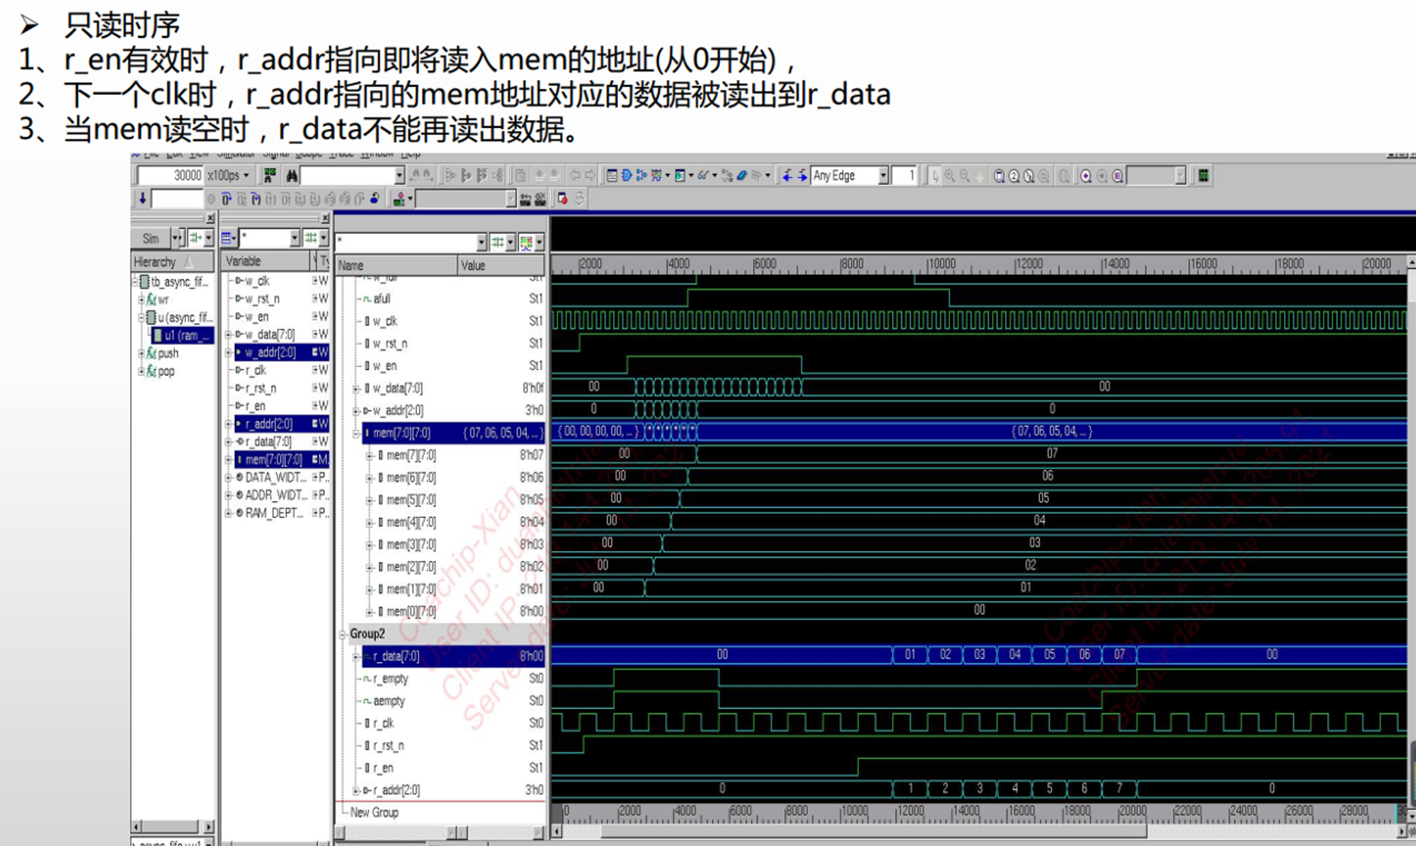
Task: Click the green scope find icon
Action: pyautogui.click(x=269, y=176)
